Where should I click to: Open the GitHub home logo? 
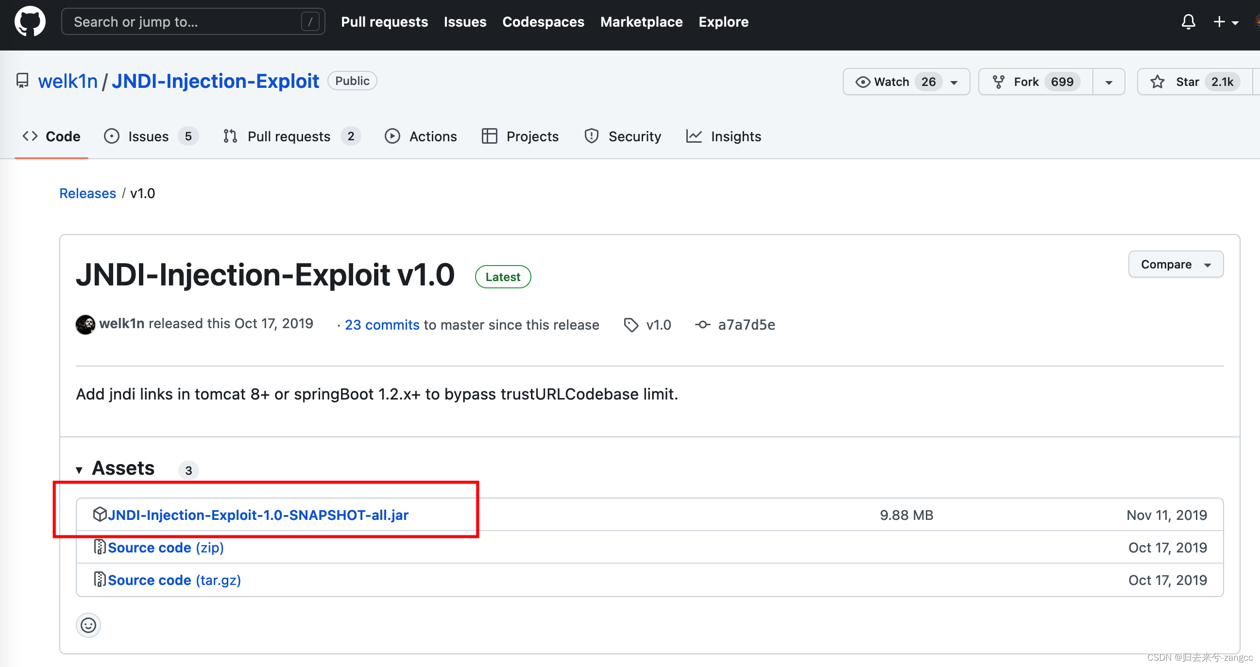(x=30, y=21)
